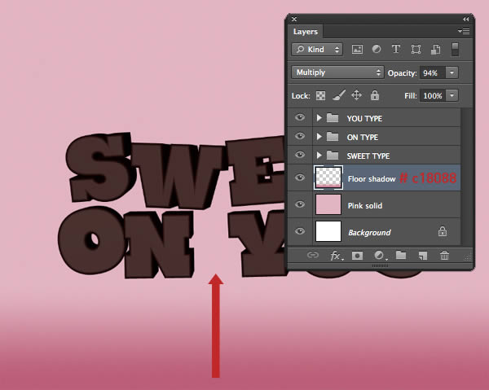Select the Pink solid layer name

tap(365, 206)
